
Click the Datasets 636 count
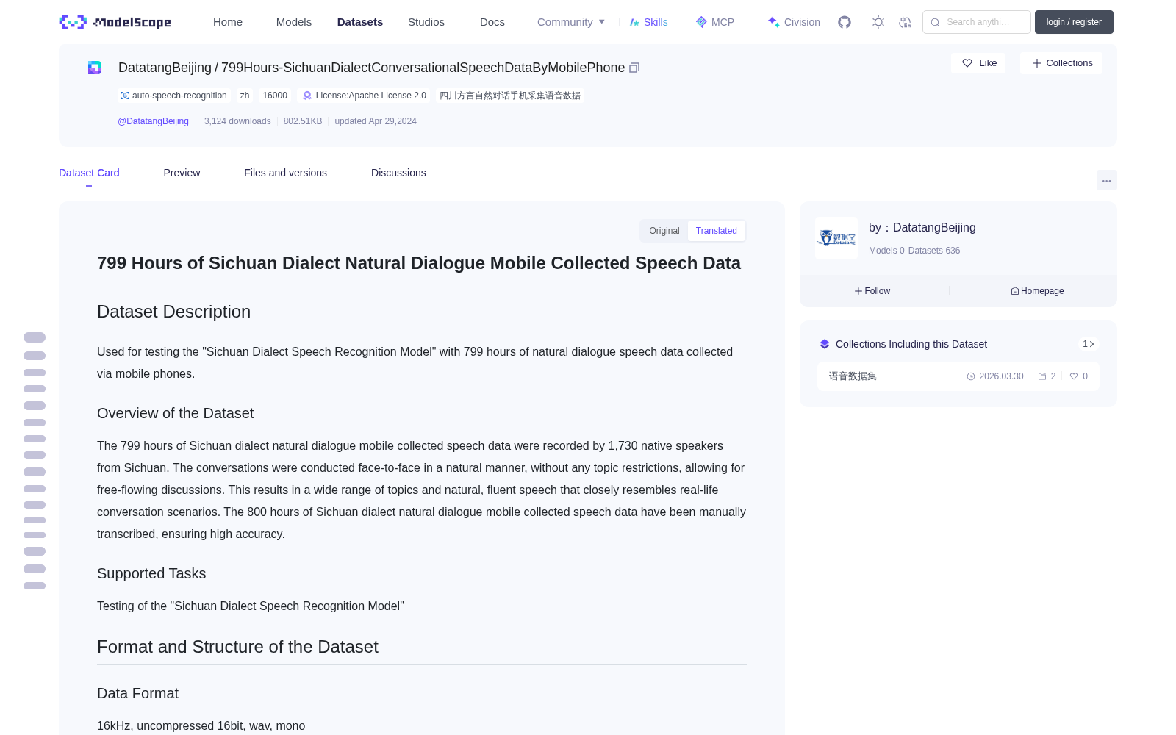click(934, 251)
